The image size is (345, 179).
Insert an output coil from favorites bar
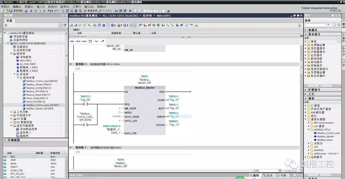[x=84, y=41]
